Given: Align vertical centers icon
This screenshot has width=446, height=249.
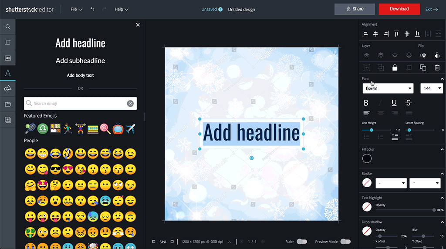Looking at the screenshot, I should (x=407, y=34).
